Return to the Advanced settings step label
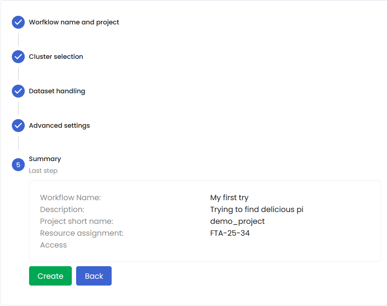The width and height of the screenshot is (387, 306). click(x=60, y=126)
